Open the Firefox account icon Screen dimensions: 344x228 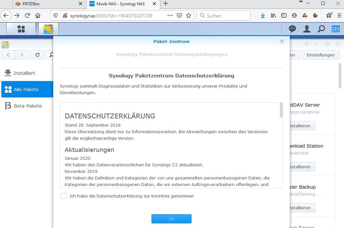point(294,15)
